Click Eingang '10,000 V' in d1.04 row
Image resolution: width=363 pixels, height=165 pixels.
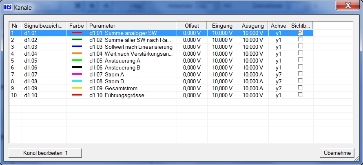tap(222, 54)
